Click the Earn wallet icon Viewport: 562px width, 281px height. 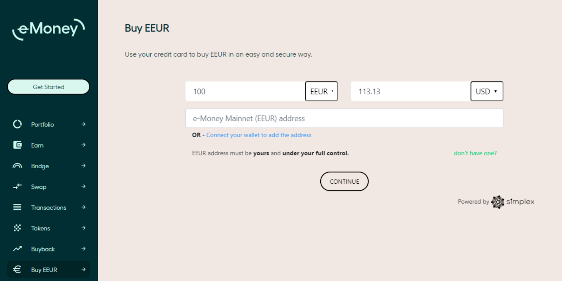click(17, 145)
